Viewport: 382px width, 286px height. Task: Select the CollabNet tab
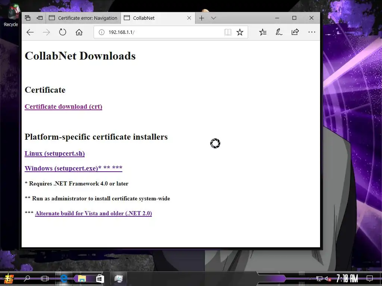[x=158, y=18]
